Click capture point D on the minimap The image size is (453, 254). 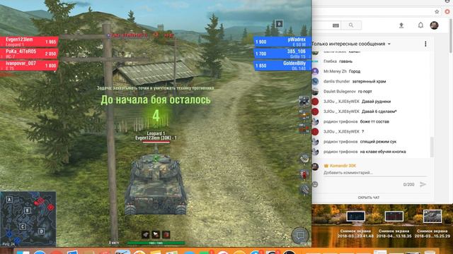pos(41,231)
